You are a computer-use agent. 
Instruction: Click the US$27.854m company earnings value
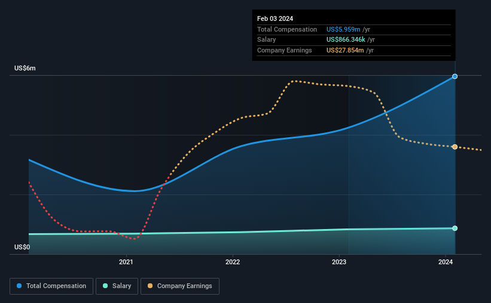tap(345, 50)
